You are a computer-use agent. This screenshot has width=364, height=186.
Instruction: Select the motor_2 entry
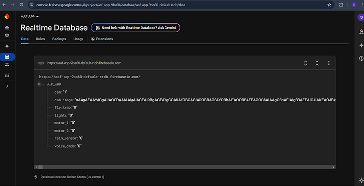[x=65, y=131]
